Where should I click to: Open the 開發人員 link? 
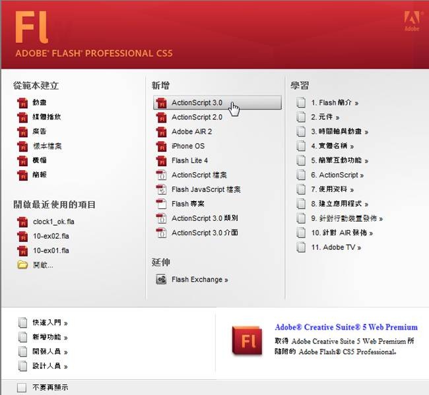(x=50, y=351)
